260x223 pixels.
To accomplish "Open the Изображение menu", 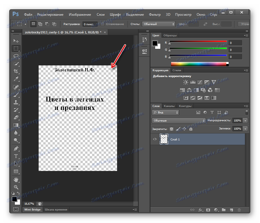I will pyautogui.click(x=80, y=15).
